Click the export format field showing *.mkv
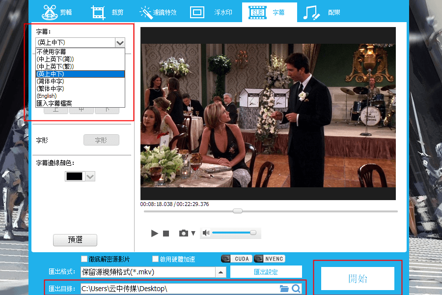 click(x=148, y=272)
